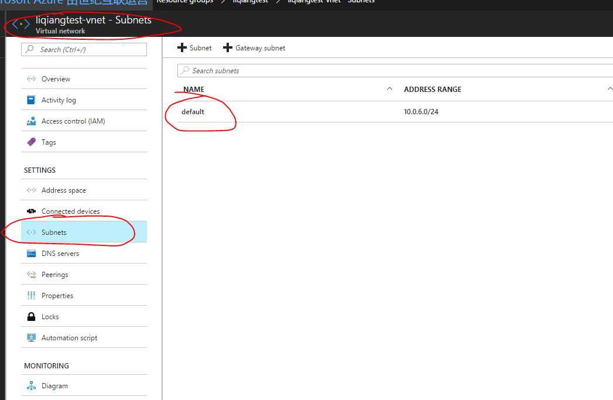613x400 pixels.
Task: Click Resource groups in breadcrumb
Action: tap(184, 2)
